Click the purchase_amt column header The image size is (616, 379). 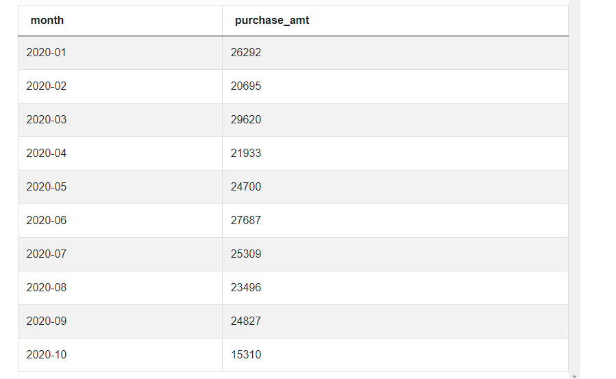[272, 21]
